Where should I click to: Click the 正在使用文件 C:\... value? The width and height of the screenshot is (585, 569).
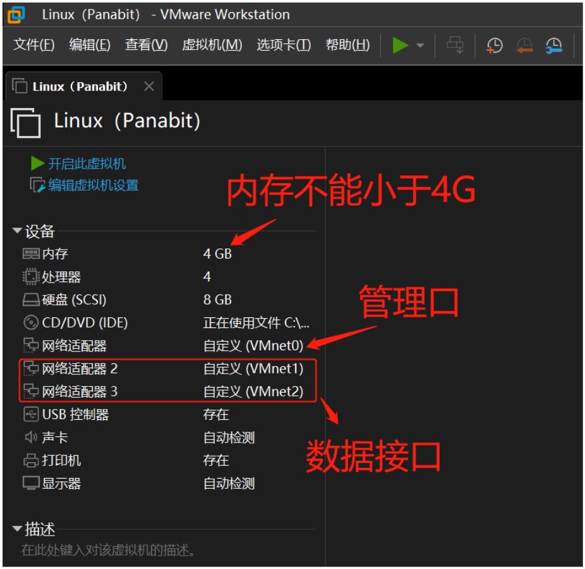click(x=256, y=322)
